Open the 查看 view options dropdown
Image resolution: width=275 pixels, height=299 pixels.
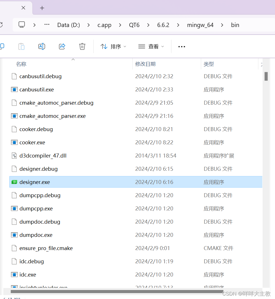(x=151, y=46)
